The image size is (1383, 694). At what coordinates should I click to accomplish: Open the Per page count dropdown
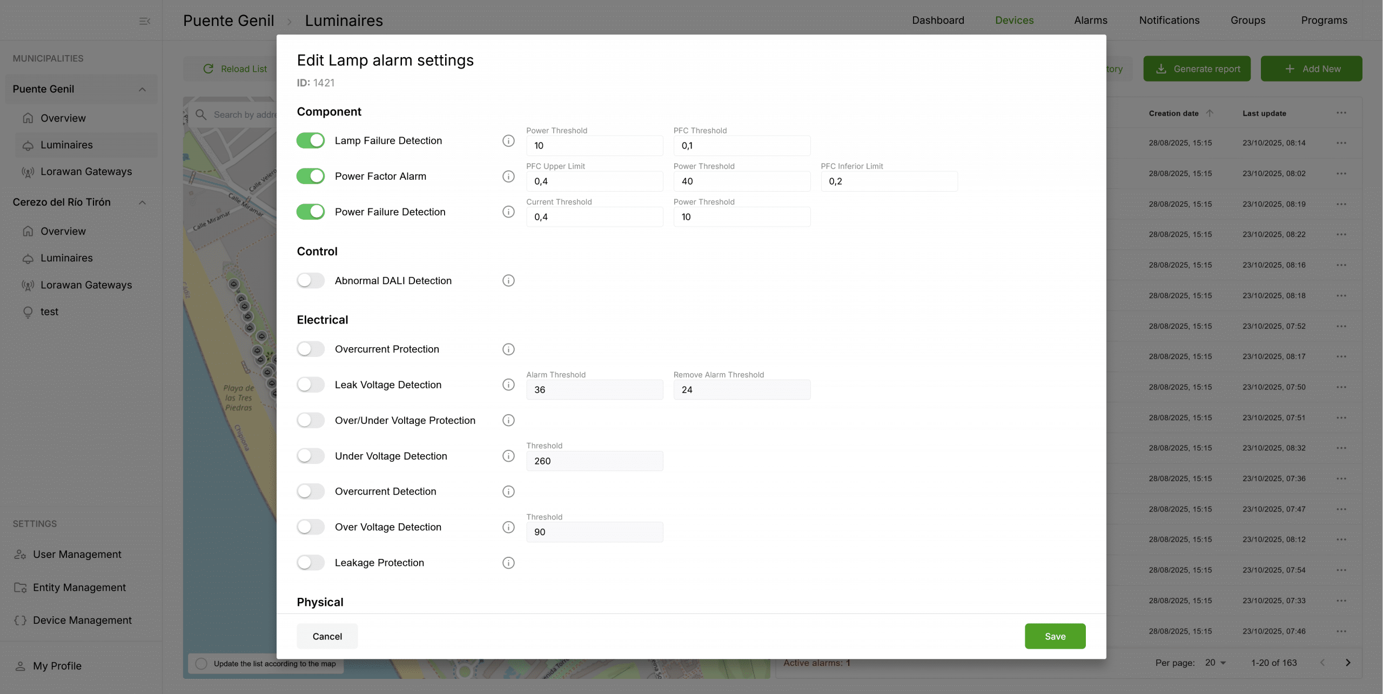[1216, 663]
